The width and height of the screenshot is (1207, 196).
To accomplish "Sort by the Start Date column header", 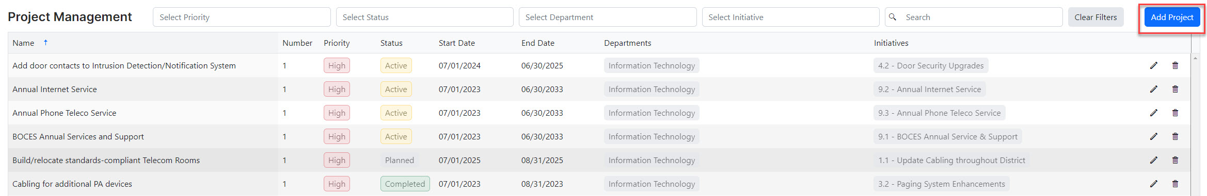I will [x=457, y=43].
